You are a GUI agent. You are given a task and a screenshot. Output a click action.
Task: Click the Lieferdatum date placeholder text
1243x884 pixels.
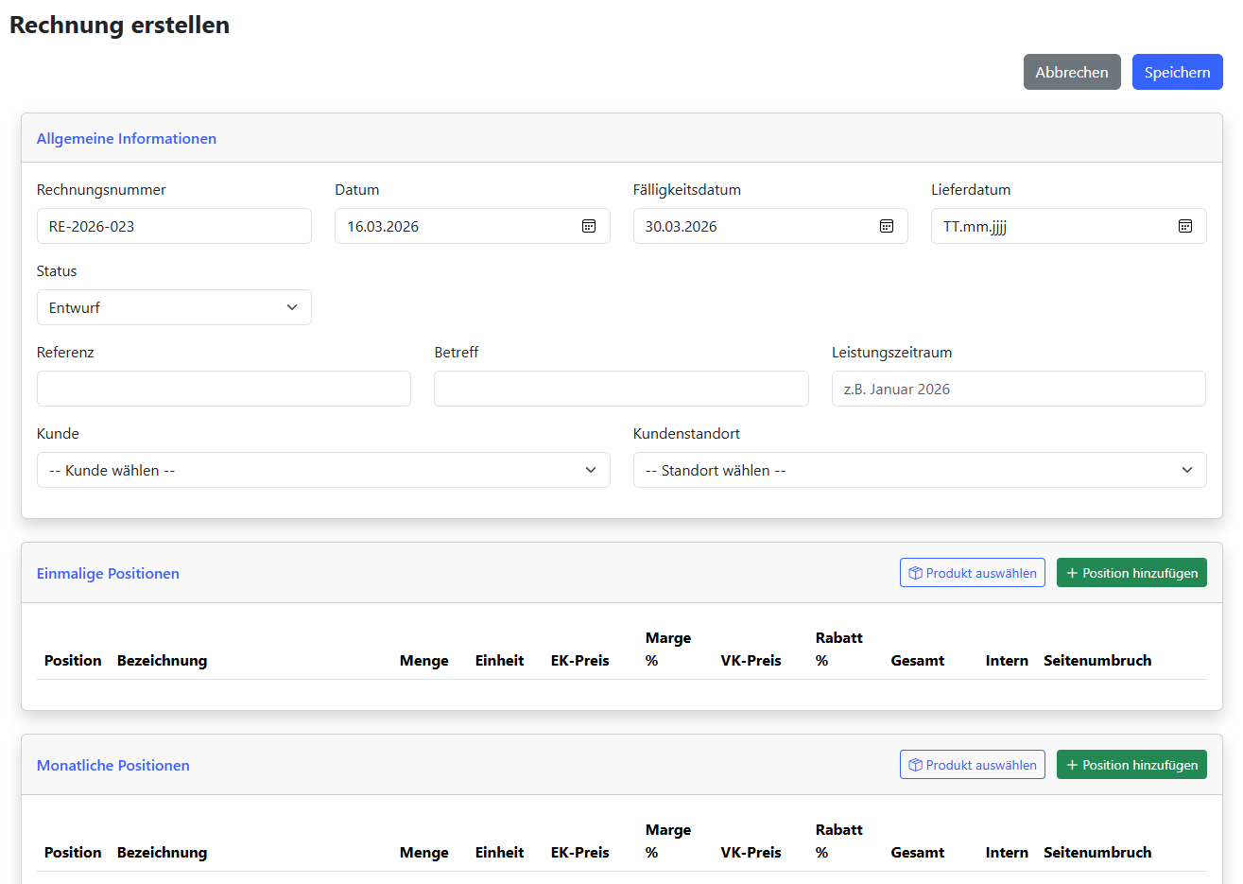(975, 226)
